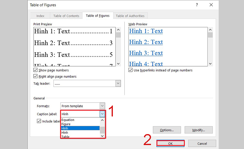Click Web Preview scroll down arrow
The width and height of the screenshot is (244, 149).
[x=210, y=64]
